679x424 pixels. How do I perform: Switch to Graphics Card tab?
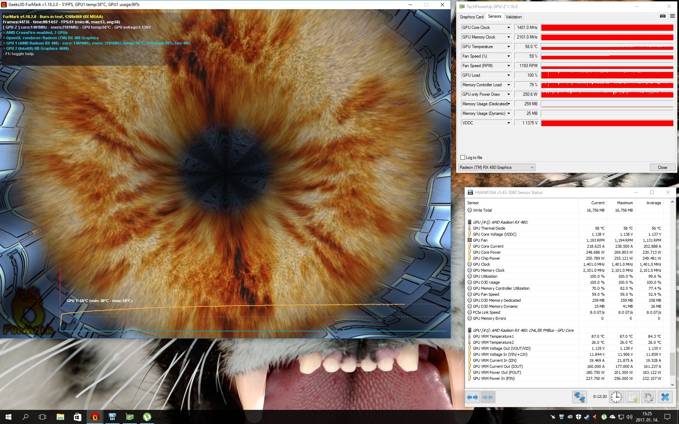471,17
